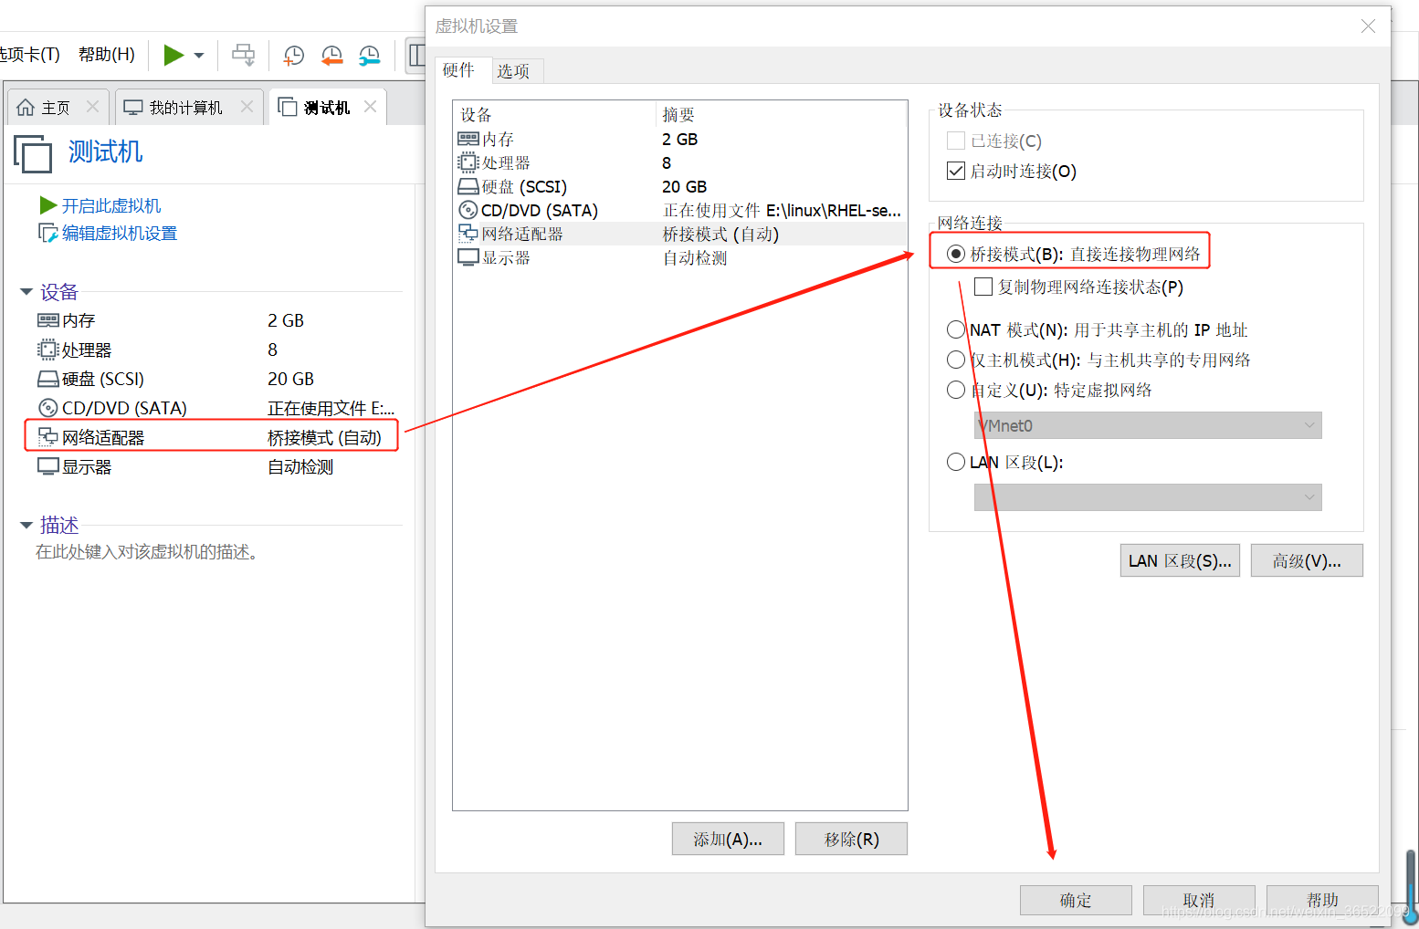Select 处理器 row icon in settings dialog

[468, 162]
